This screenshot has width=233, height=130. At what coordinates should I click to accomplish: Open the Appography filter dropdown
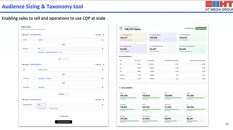click(69, 87)
